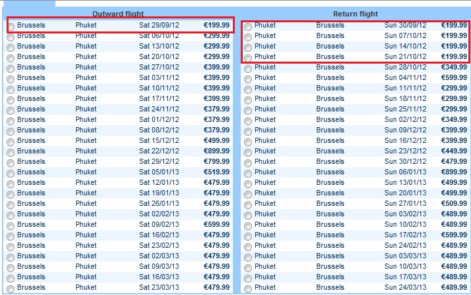Pick outward flight Sat 09/02/13 radio button
The height and width of the screenshot is (295, 471).
10,226
